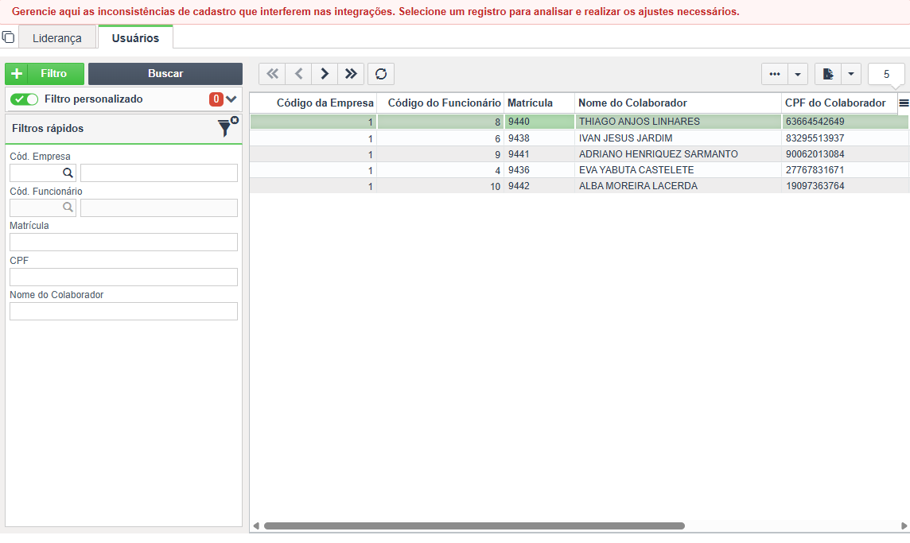Switch to the Liderança tab
The image size is (910, 543).
[x=57, y=37]
